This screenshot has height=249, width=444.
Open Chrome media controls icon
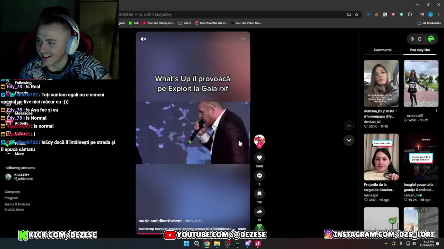[x=422, y=15]
